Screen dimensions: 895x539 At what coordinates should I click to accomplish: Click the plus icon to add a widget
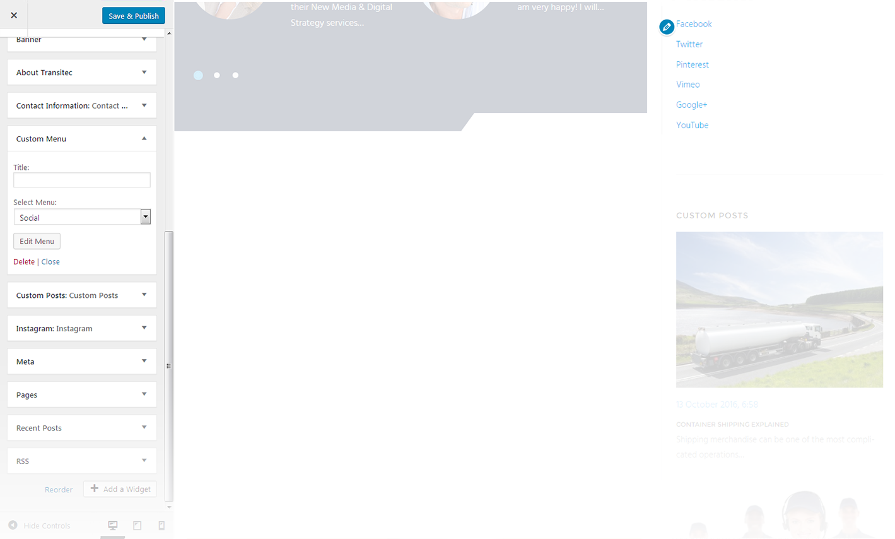[x=93, y=489]
